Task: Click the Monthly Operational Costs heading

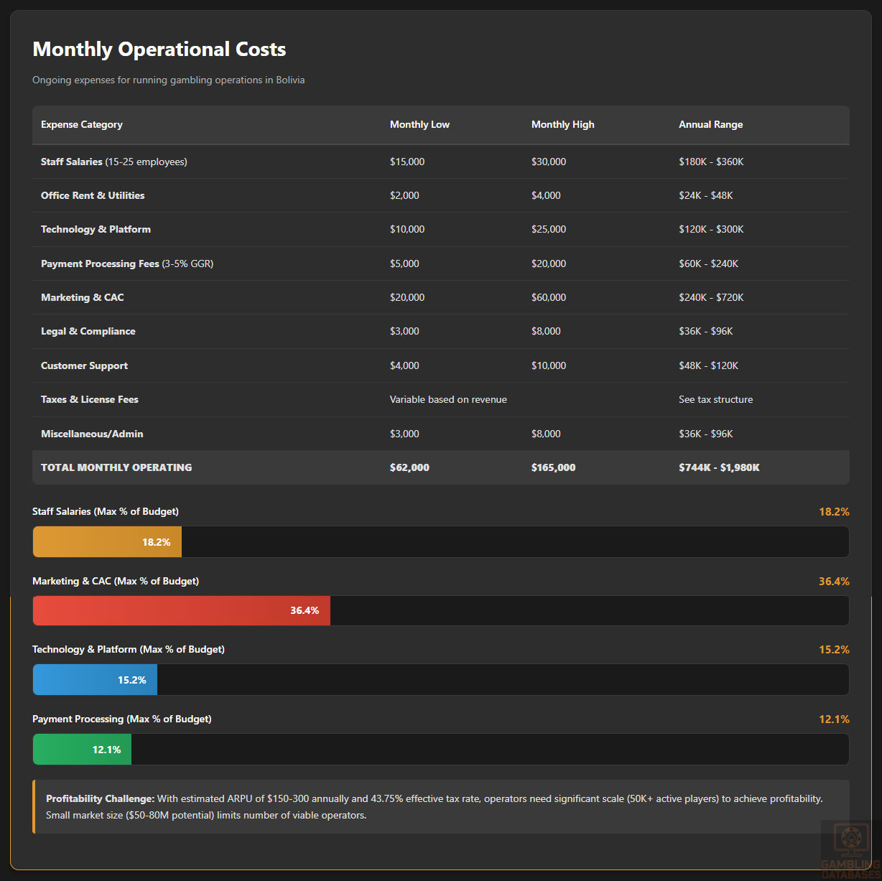Action: coord(159,49)
